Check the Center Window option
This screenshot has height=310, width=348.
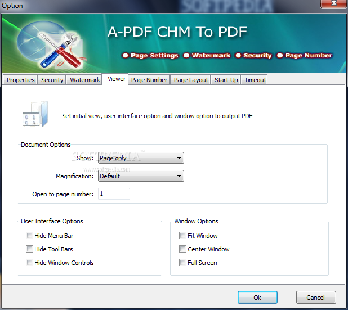pos(182,249)
